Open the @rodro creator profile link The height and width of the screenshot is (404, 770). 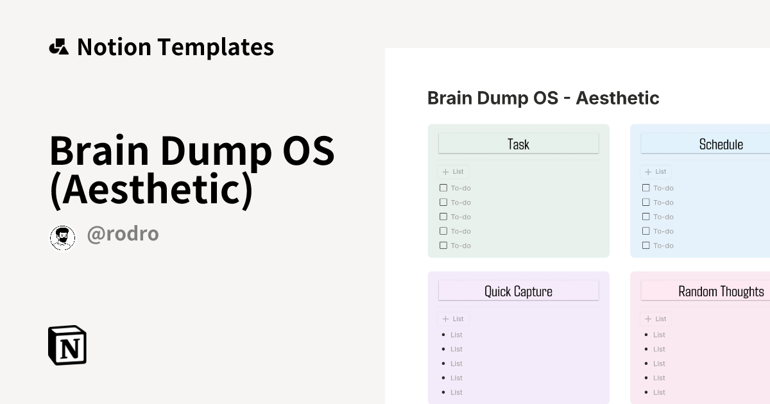pos(123,234)
